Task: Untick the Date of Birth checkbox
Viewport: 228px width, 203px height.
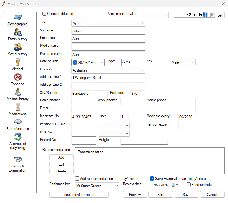Action: (x=75, y=63)
